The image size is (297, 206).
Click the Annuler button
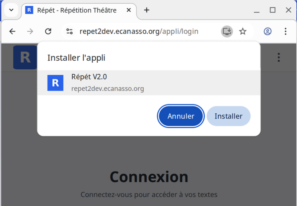click(x=181, y=116)
